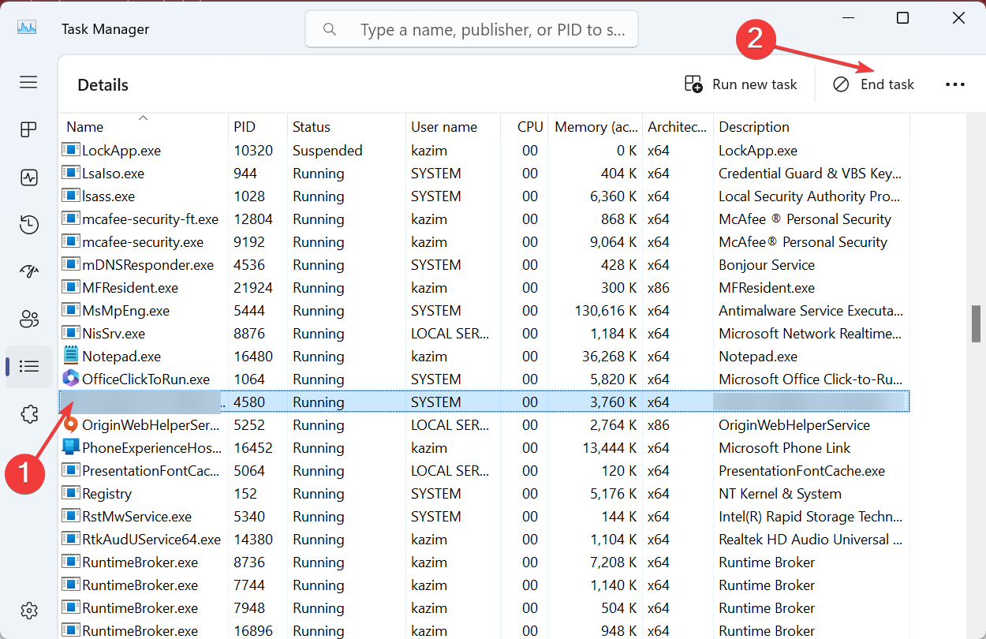The width and height of the screenshot is (986, 639).
Task: Select the Details page sidebar icon
Action: [29, 366]
